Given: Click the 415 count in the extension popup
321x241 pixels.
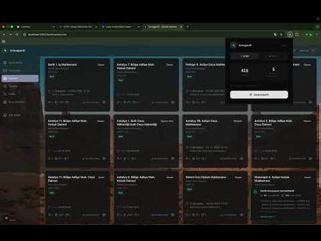Looking at the screenshot, I should click(245, 70).
